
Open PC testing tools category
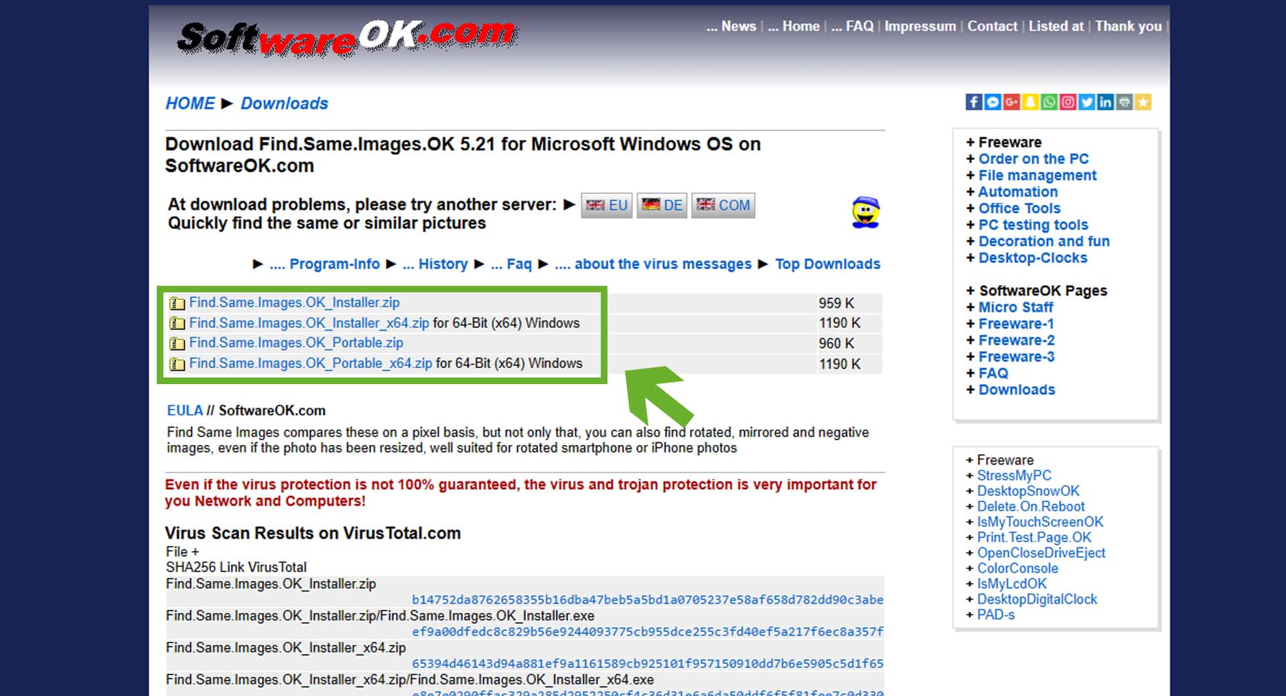(x=1033, y=225)
